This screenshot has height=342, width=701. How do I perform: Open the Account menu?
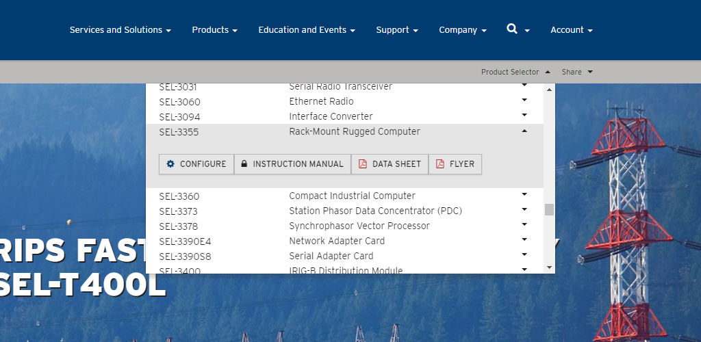coord(572,30)
